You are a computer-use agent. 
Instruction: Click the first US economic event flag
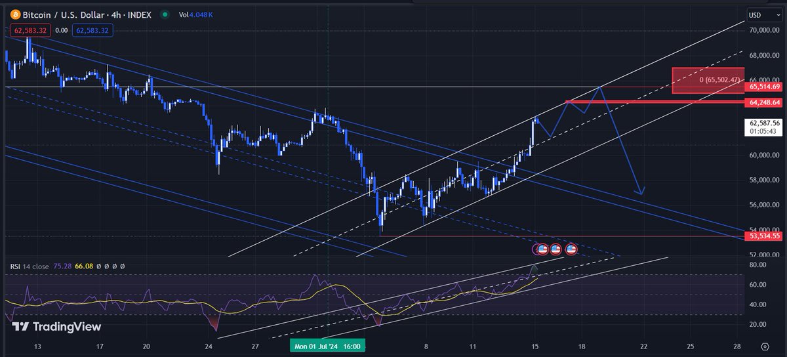[542, 249]
